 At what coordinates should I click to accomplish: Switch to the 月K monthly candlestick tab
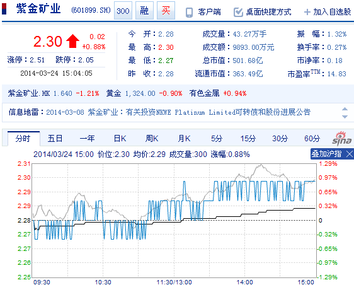click(184, 138)
